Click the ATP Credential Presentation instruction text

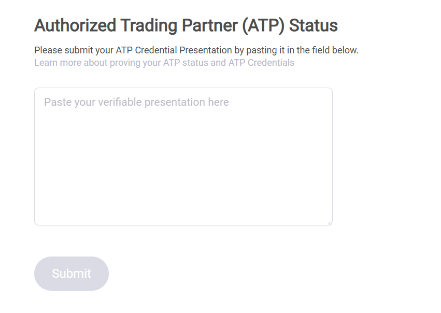click(196, 50)
